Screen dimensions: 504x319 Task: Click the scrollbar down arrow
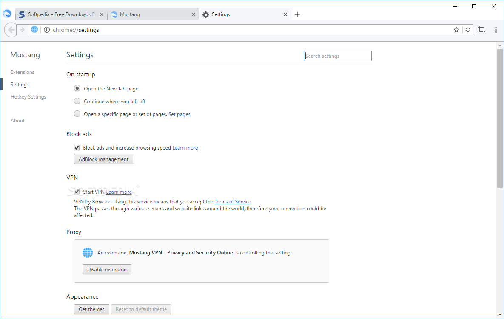tap(499, 315)
